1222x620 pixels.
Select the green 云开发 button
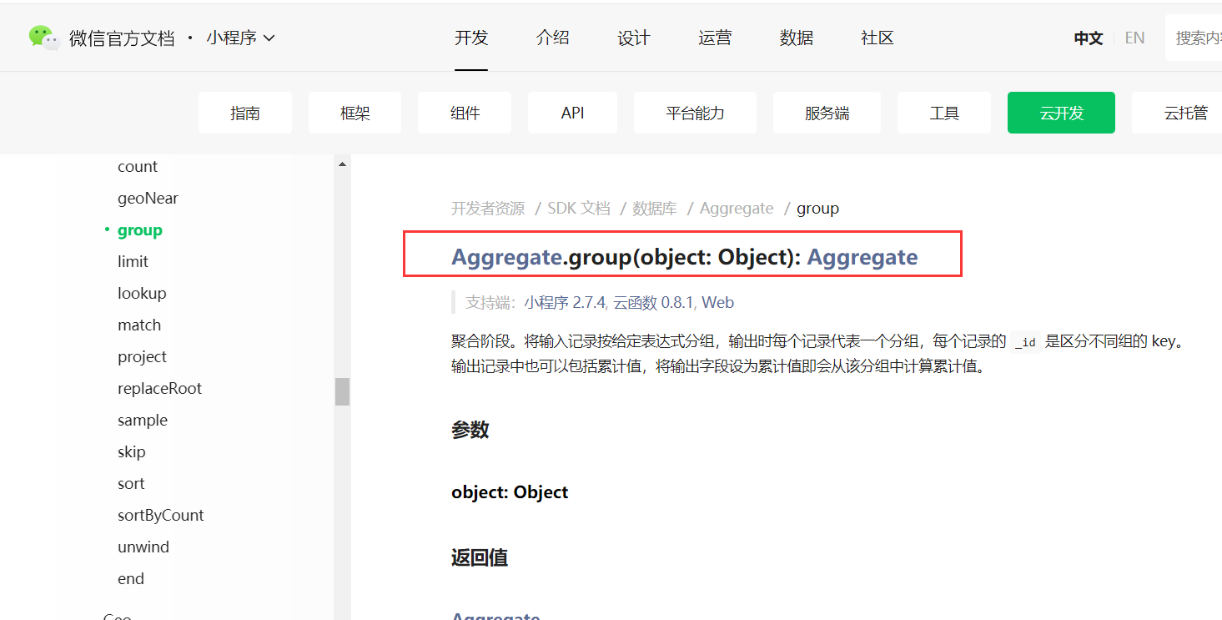[x=1061, y=113]
